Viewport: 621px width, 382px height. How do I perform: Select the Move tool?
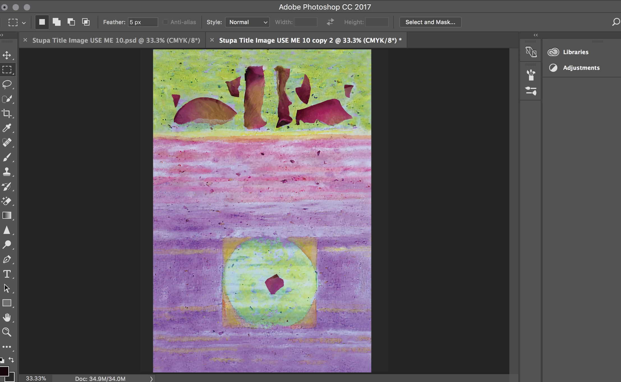coord(7,55)
